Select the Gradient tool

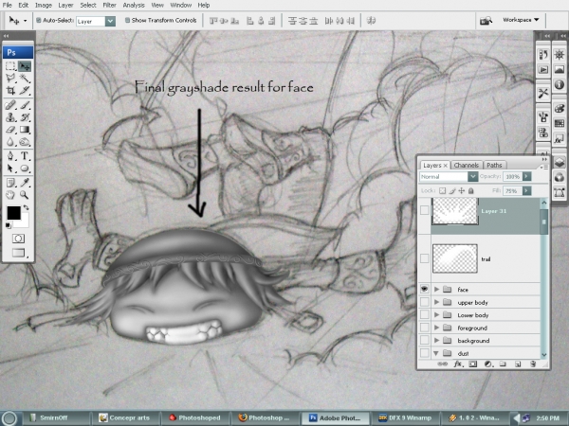tap(25, 130)
